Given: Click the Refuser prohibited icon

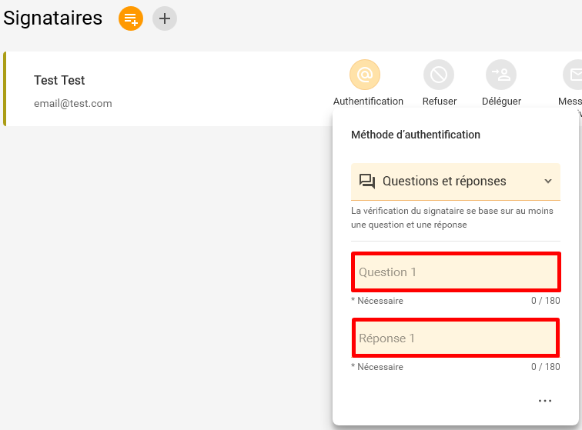Looking at the screenshot, I should pos(439,75).
